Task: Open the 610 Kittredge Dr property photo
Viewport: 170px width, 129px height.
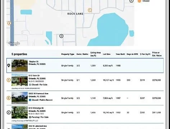Action: pos(19,113)
